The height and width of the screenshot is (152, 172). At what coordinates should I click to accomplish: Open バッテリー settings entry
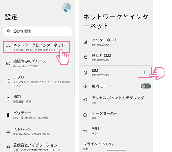point(38,115)
